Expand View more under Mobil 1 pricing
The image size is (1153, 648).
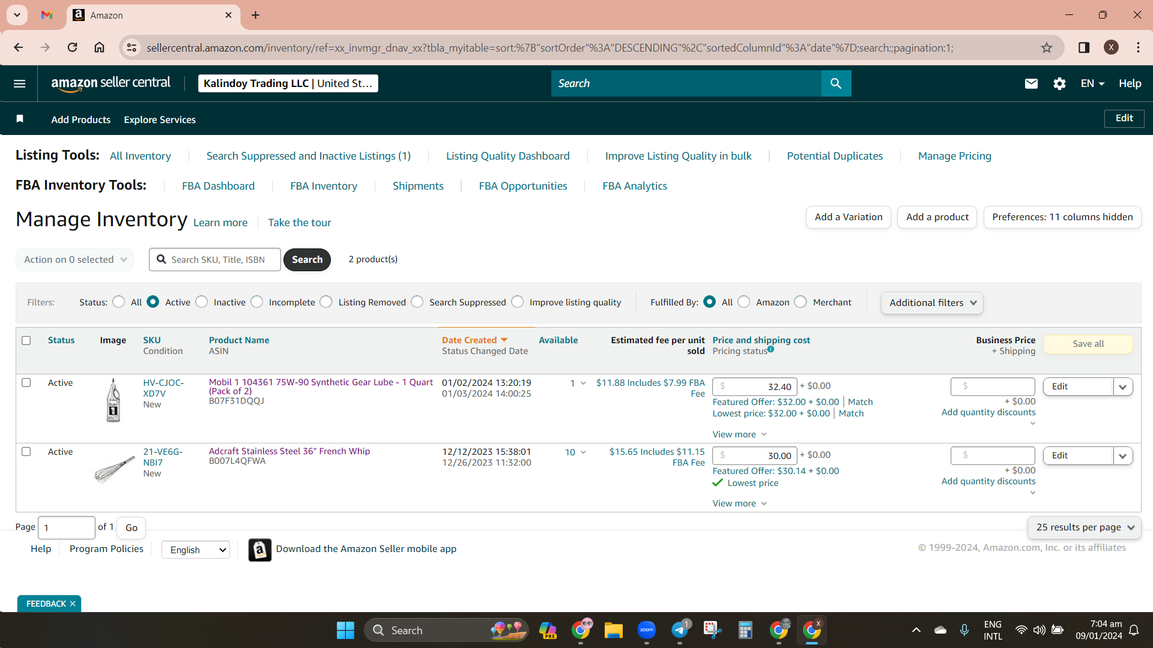(740, 434)
